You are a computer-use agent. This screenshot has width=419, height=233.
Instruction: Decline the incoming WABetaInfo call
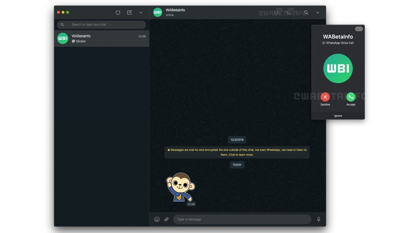(325, 97)
